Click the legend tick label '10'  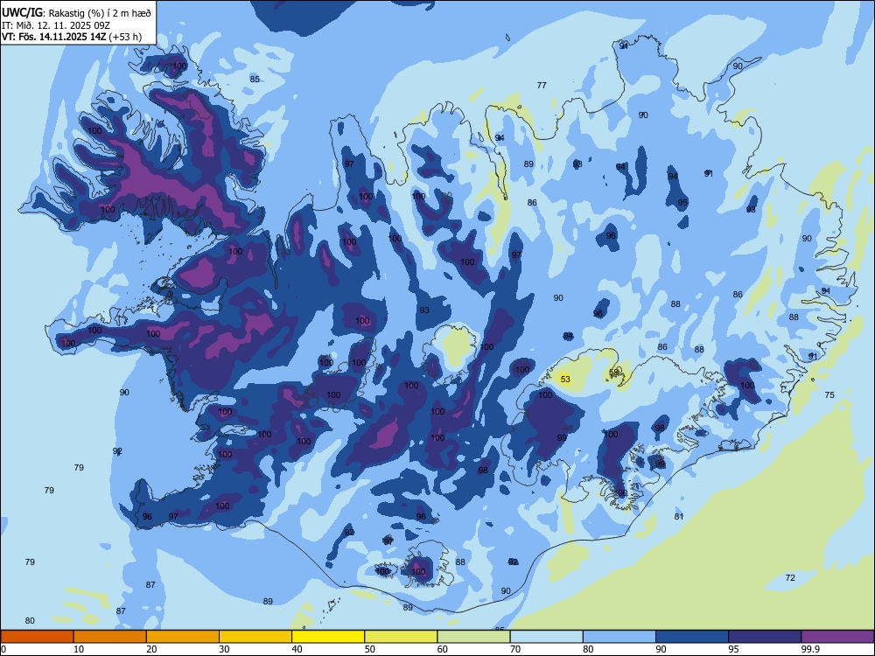coord(79,649)
